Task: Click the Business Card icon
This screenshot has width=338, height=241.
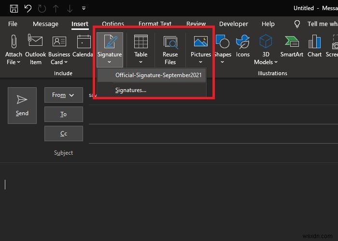Action: pyautogui.click(x=59, y=41)
